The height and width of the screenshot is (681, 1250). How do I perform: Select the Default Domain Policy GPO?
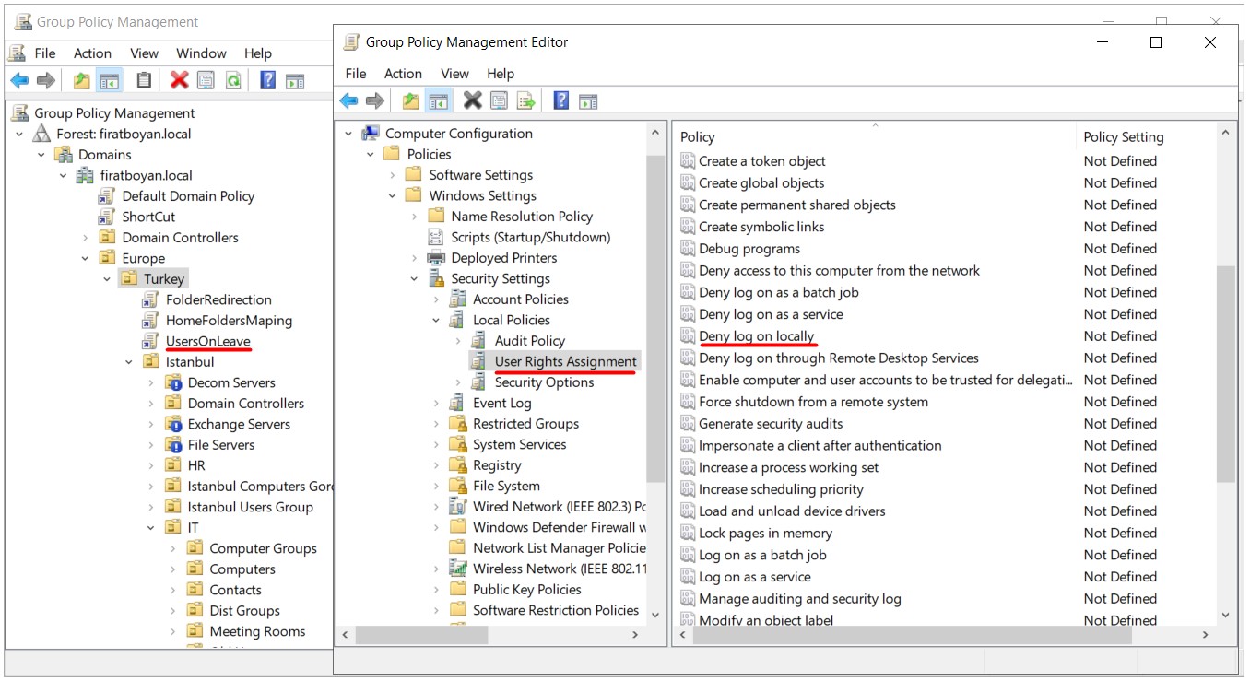[x=188, y=196]
